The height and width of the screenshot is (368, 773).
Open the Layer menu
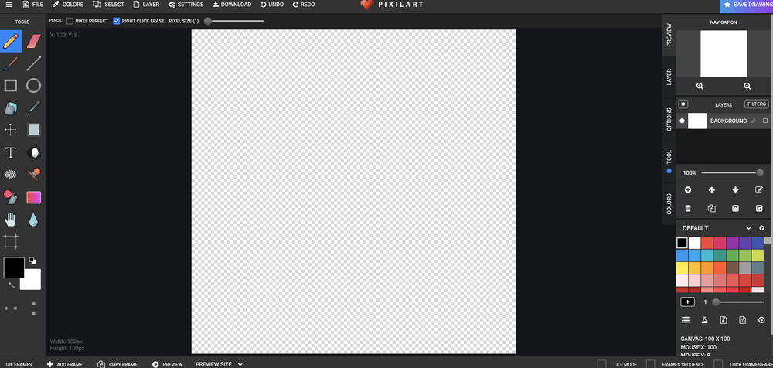[x=146, y=5]
